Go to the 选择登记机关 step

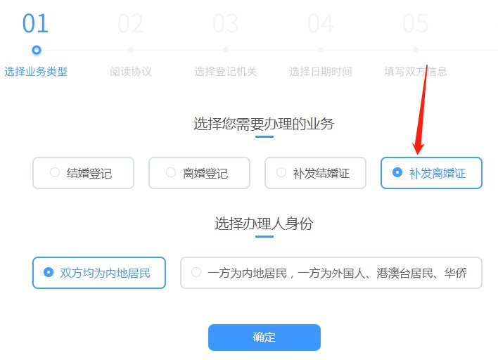click(226, 72)
